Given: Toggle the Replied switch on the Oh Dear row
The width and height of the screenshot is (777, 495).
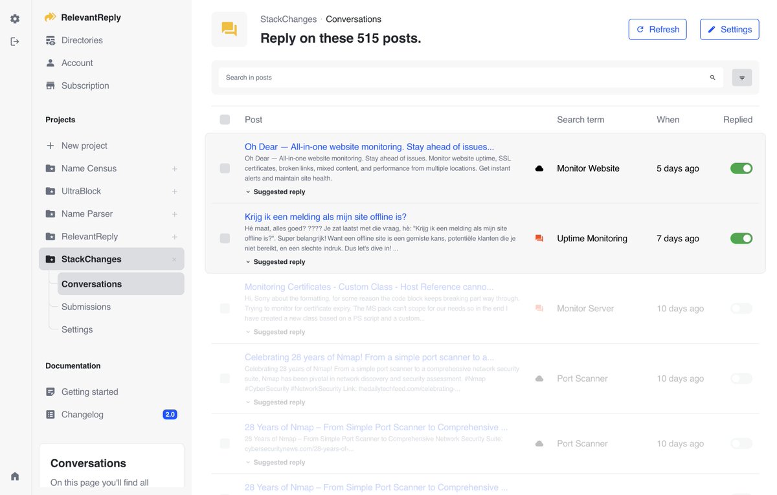Looking at the screenshot, I should (x=741, y=168).
